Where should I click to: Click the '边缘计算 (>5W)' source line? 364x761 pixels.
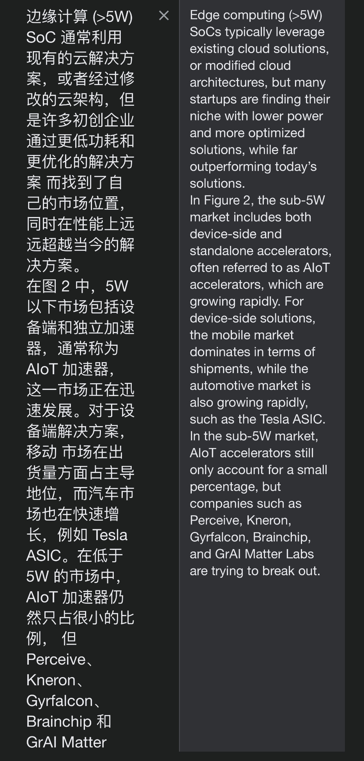pyautogui.click(x=80, y=17)
